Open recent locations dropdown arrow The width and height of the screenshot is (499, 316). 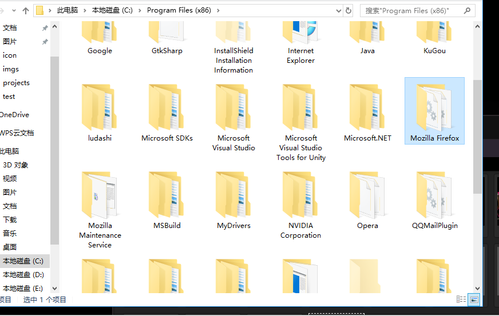tap(14, 10)
